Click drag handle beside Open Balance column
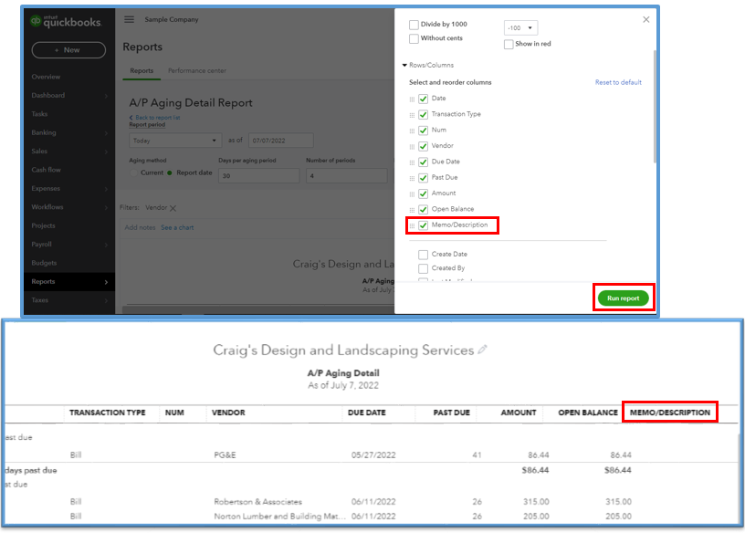745x533 pixels. (412, 209)
